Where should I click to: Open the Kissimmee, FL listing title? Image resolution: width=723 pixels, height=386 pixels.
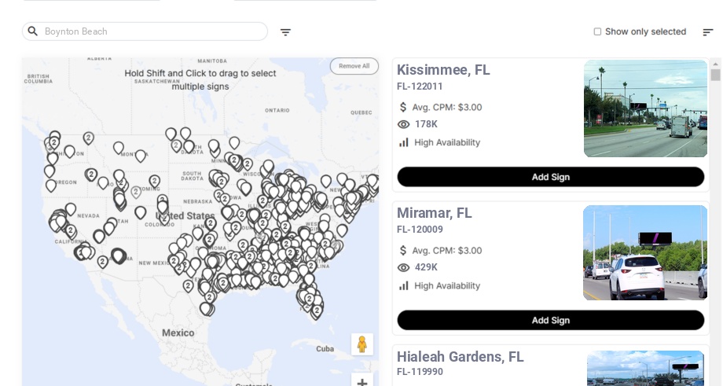pyautogui.click(x=443, y=70)
